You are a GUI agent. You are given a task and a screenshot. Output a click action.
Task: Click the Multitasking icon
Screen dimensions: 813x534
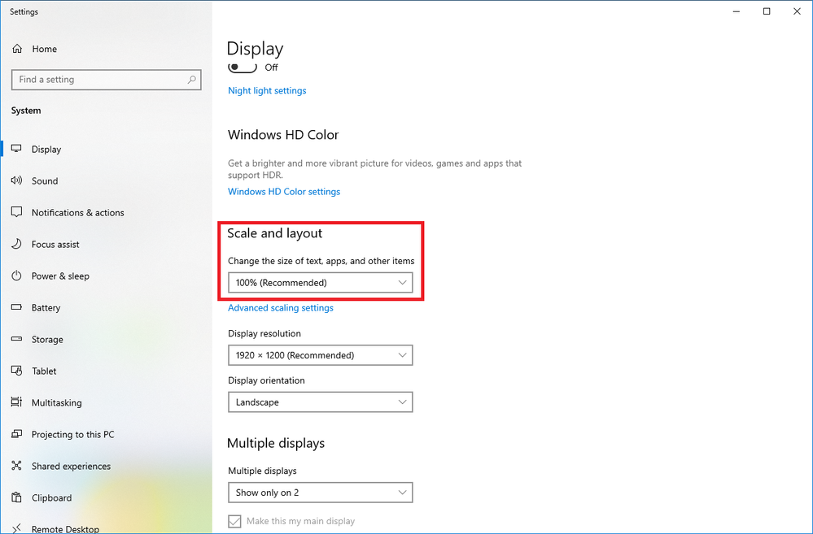(16, 402)
